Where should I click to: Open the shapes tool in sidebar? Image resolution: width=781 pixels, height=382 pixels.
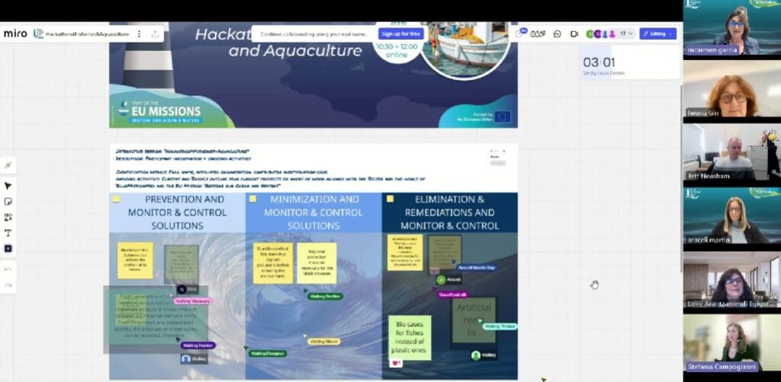pos(8,217)
